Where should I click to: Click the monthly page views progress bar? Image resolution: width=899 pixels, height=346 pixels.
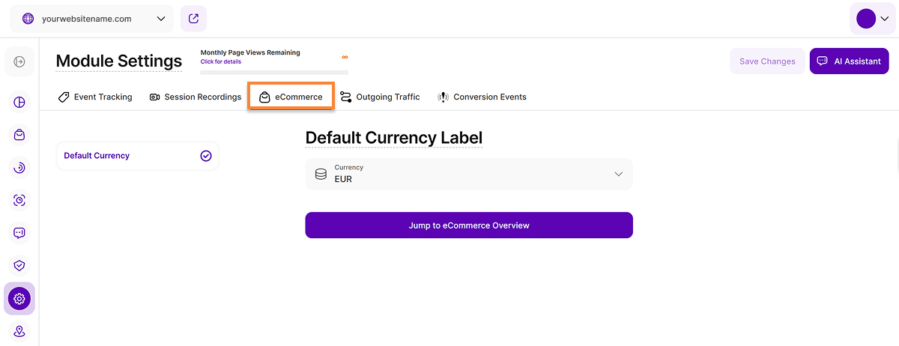[x=274, y=73]
